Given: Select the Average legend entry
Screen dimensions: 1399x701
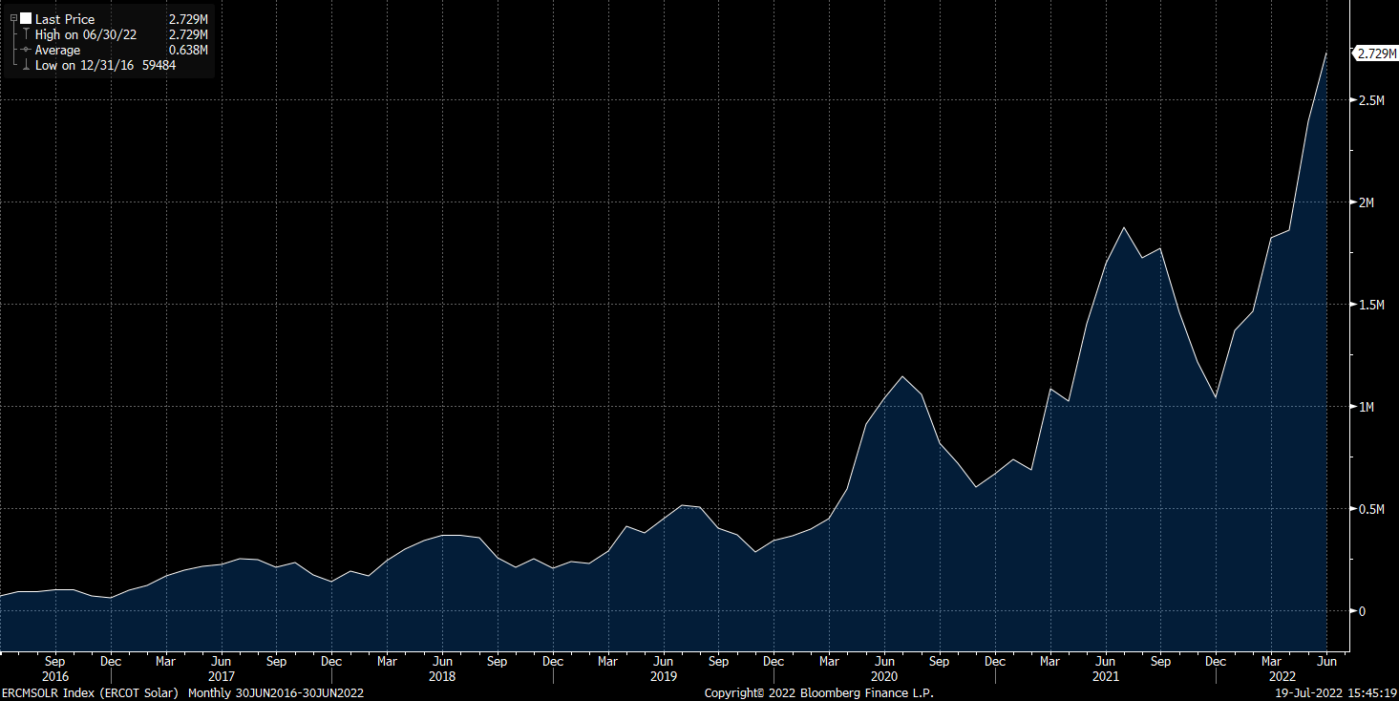Looking at the screenshot, I should [x=57, y=50].
